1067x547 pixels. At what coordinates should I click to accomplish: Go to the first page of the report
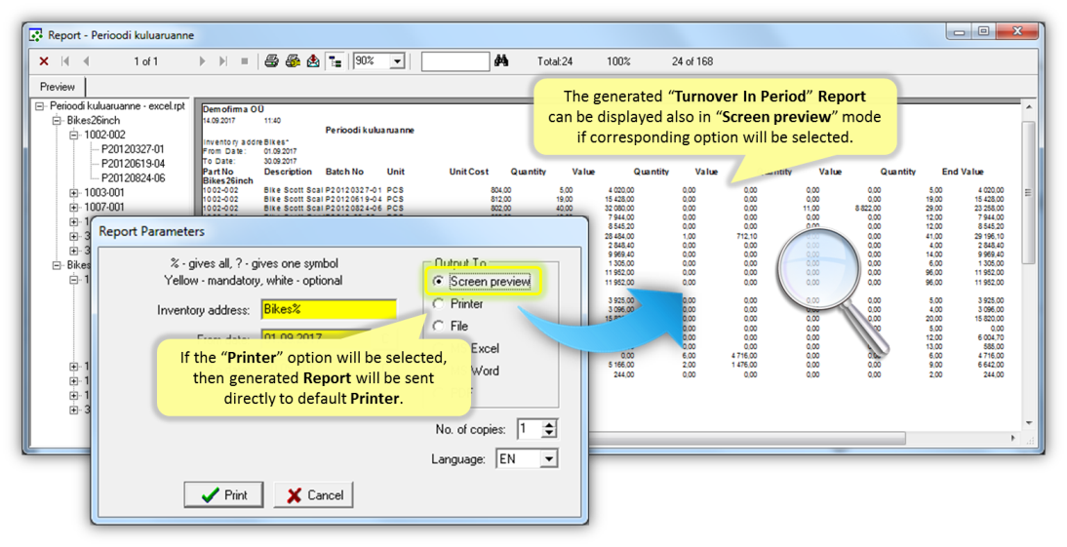pyautogui.click(x=65, y=61)
